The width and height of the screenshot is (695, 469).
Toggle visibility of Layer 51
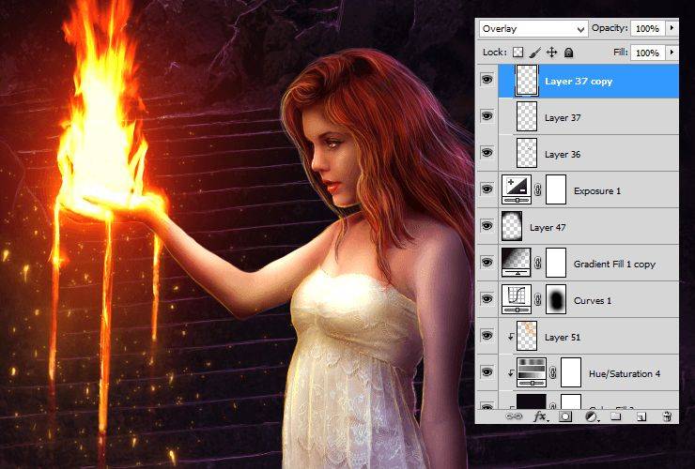[486, 336]
